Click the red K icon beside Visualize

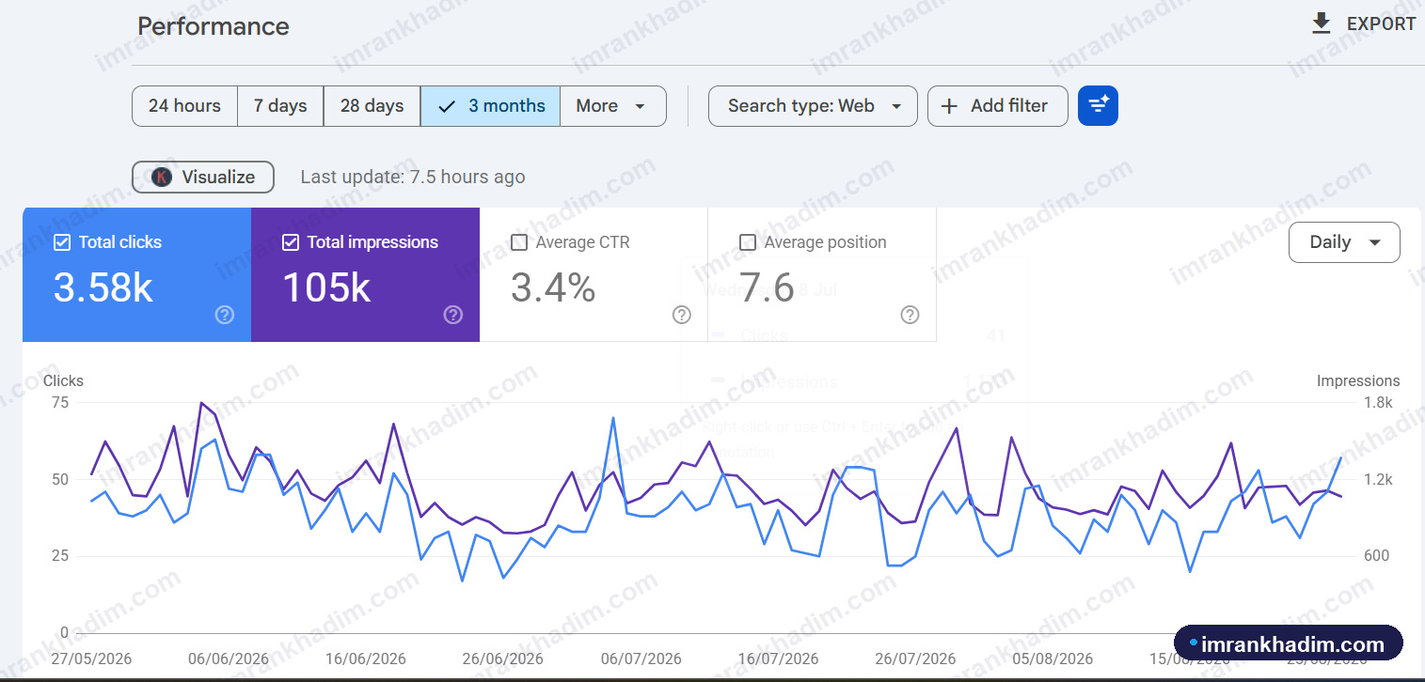(x=162, y=177)
